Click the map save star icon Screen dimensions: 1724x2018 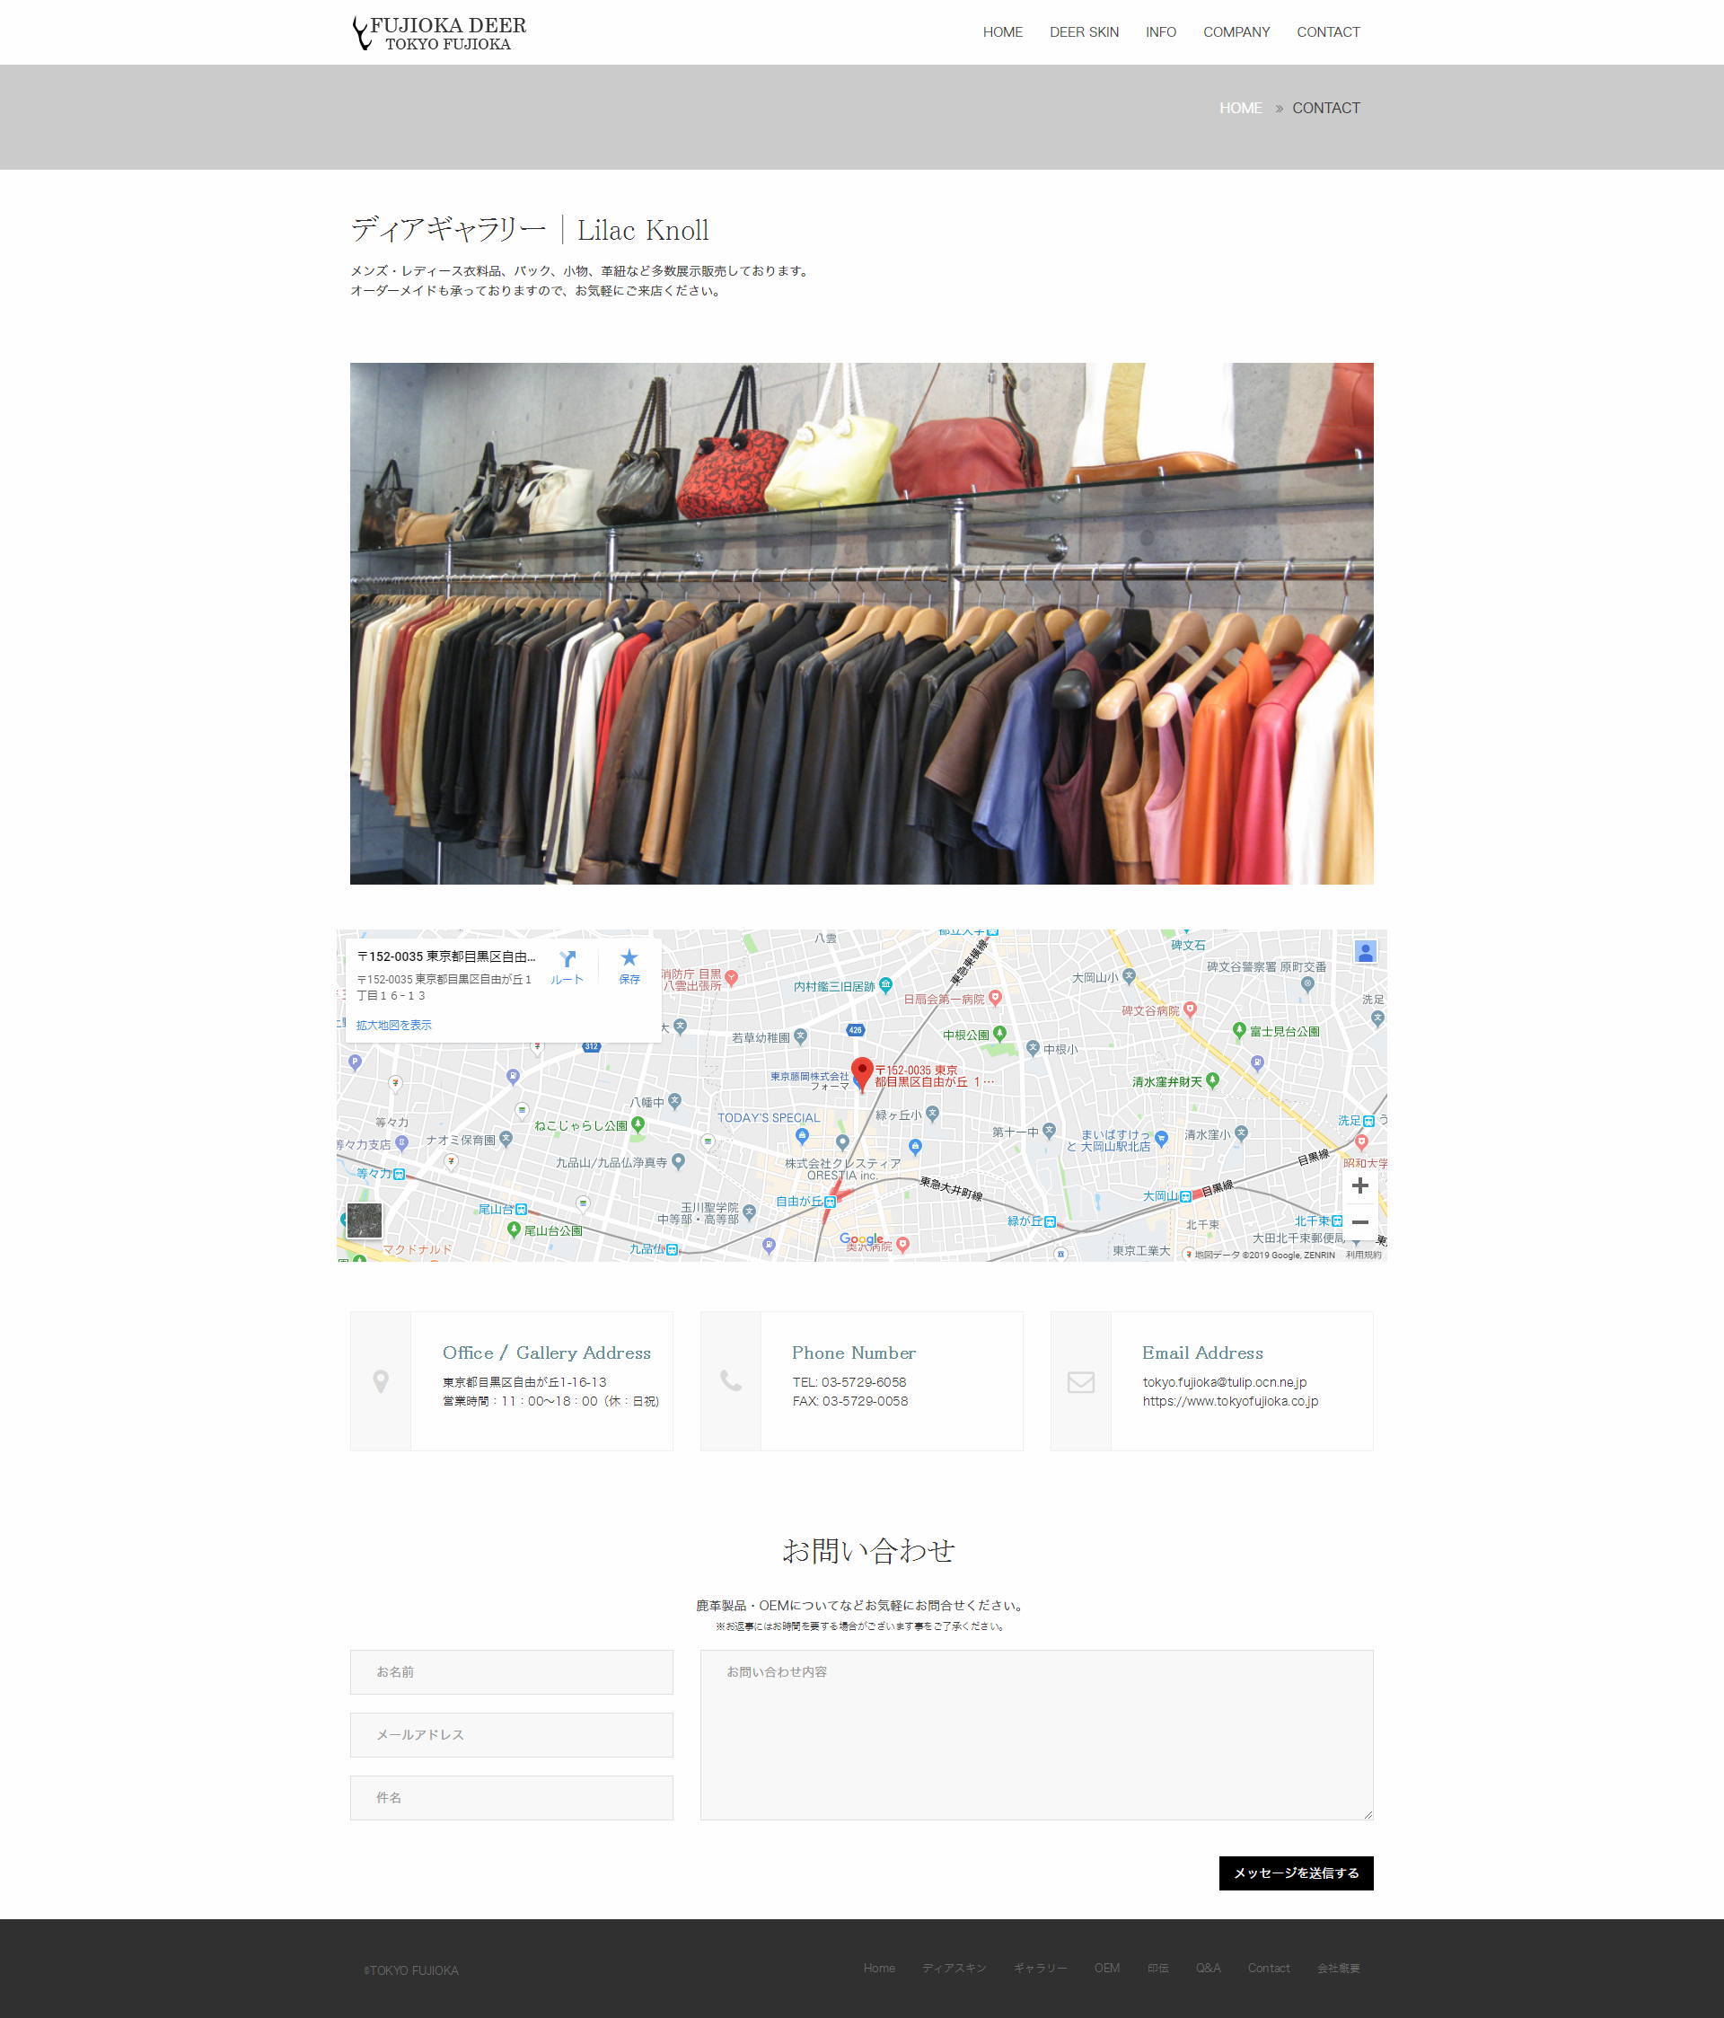pyautogui.click(x=629, y=959)
